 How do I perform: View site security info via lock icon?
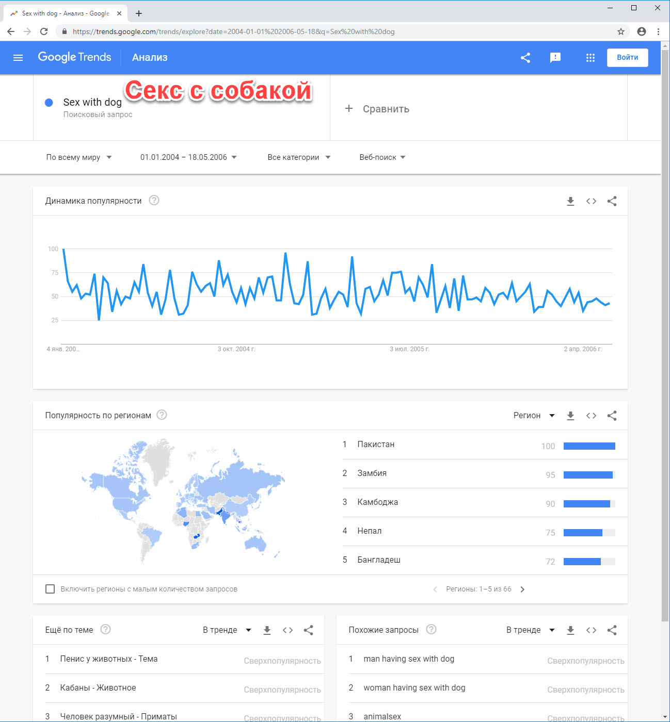pos(64,31)
